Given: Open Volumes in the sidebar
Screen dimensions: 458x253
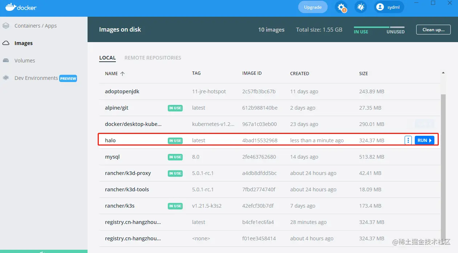Looking at the screenshot, I should (x=25, y=61).
